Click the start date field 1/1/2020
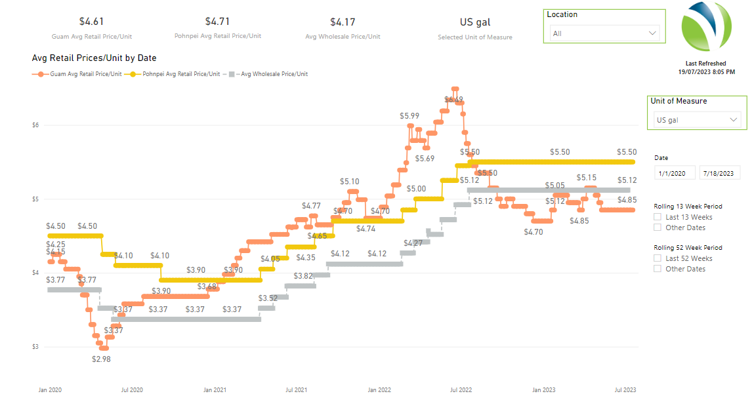Image resolution: width=752 pixels, height=398 pixels. click(675, 174)
